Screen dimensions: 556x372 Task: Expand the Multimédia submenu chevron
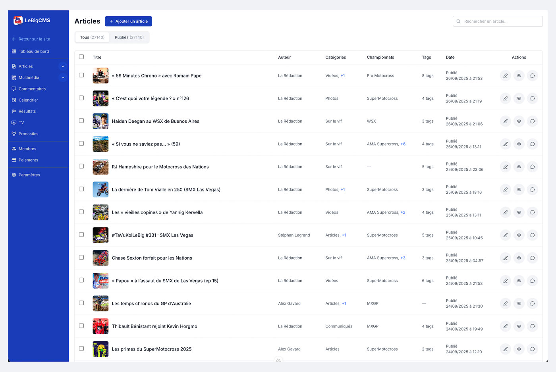(63, 77)
